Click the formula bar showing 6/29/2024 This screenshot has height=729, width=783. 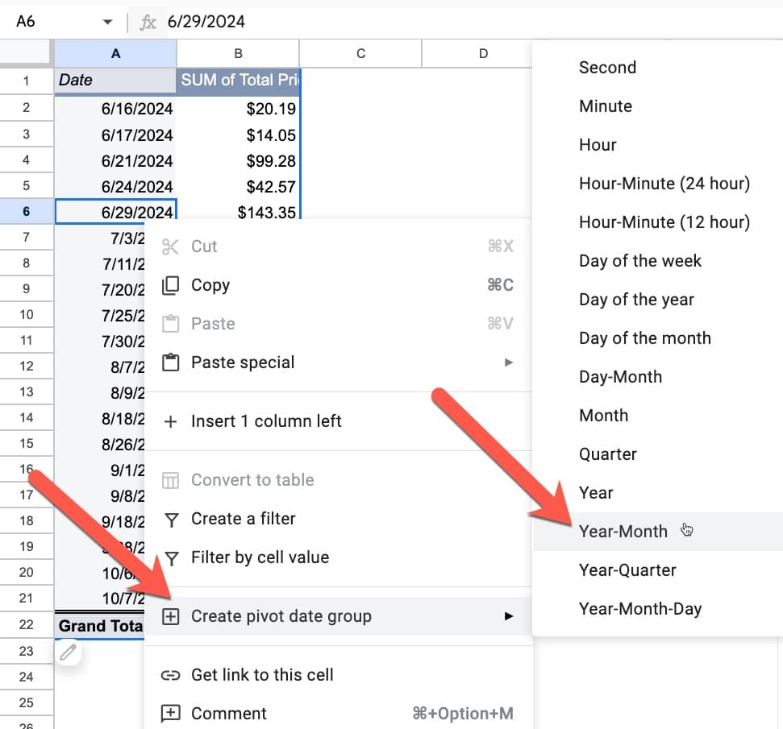403,22
